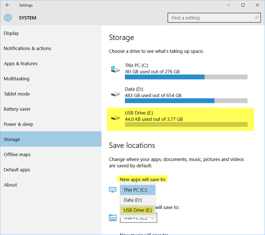This screenshot has width=265, height=235.
Task: Click the back arrow icon
Action: [8, 5]
